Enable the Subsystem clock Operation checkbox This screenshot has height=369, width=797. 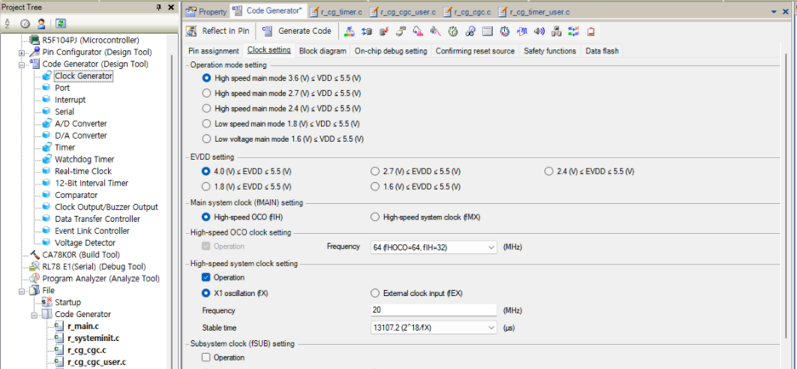pos(206,358)
